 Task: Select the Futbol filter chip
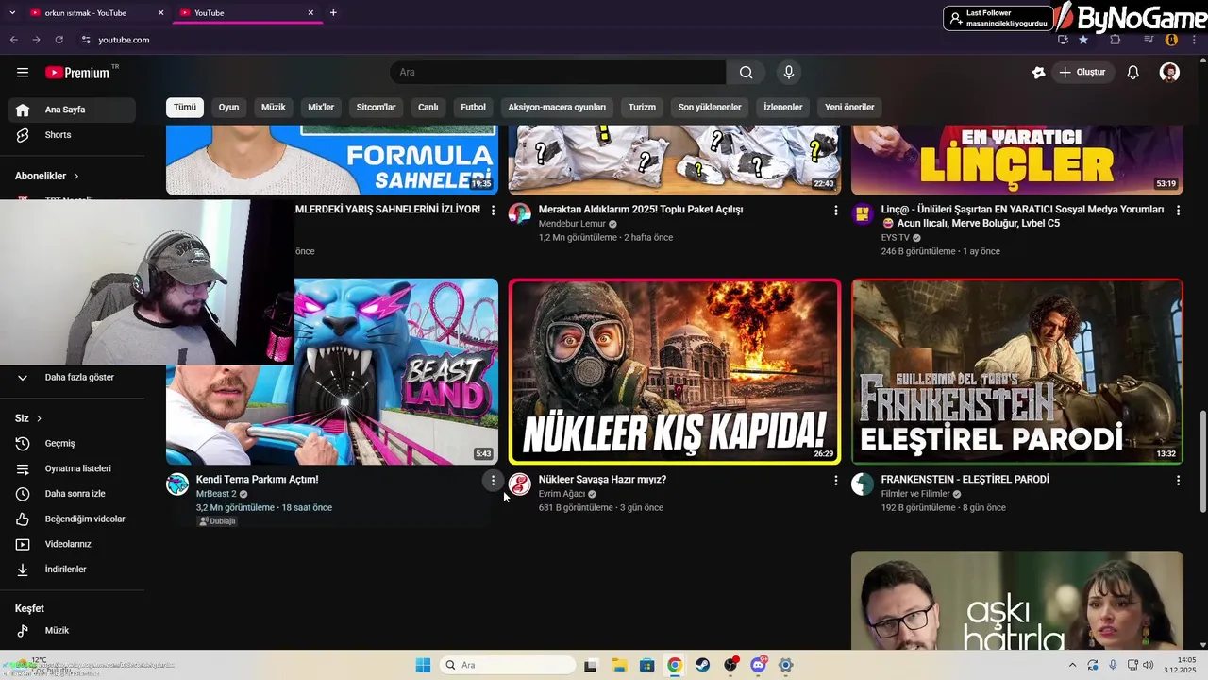pos(474,107)
